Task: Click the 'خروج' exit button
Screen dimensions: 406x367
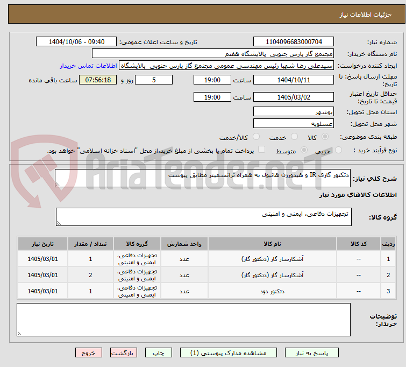Action: 89,353
